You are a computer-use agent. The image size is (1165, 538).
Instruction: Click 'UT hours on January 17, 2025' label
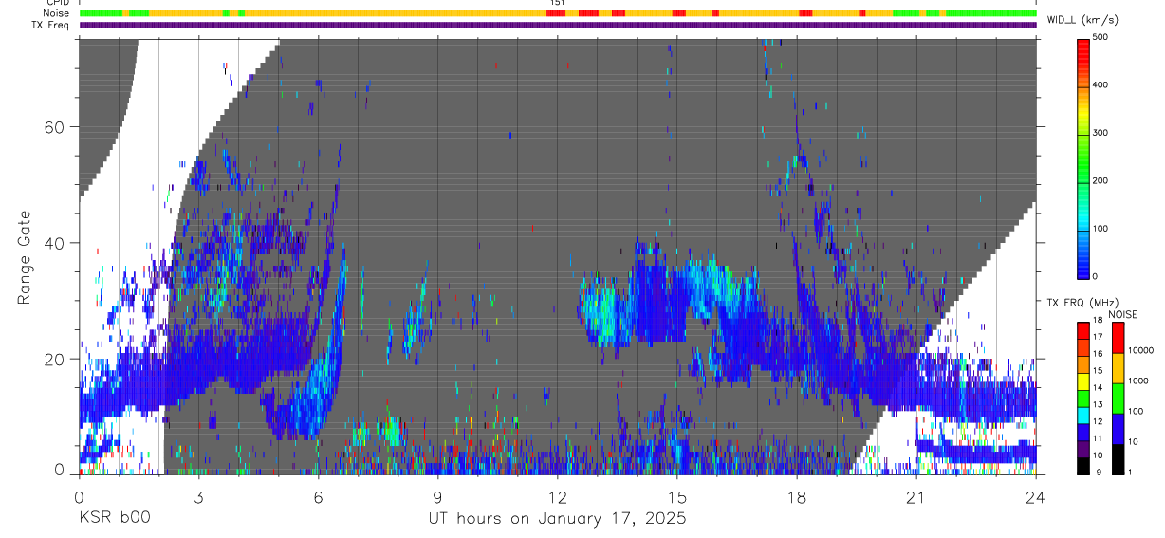point(557,518)
